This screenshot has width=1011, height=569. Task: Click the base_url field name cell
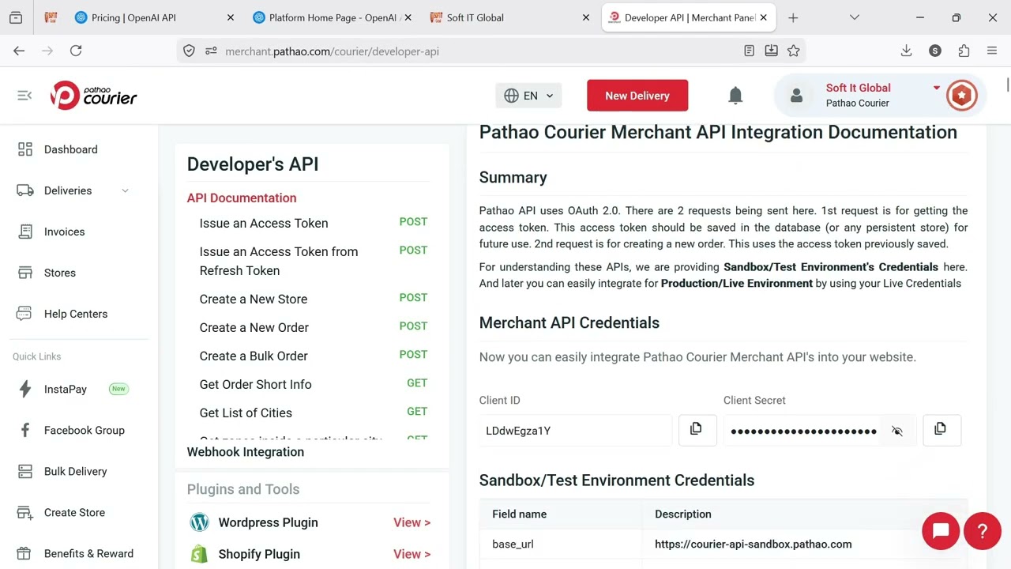pos(561,544)
